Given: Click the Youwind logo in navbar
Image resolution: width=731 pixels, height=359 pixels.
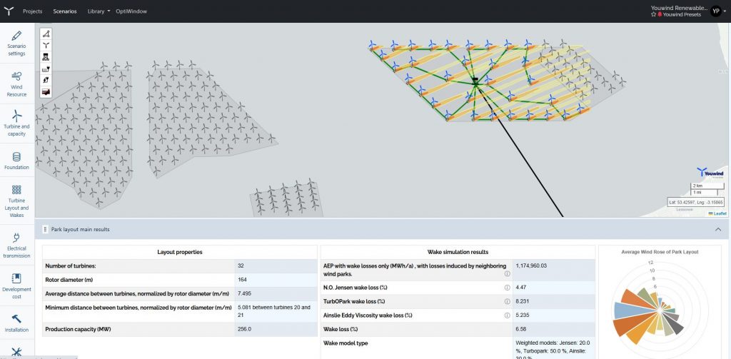Looking at the screenshot, I should [x=8, y=11].
